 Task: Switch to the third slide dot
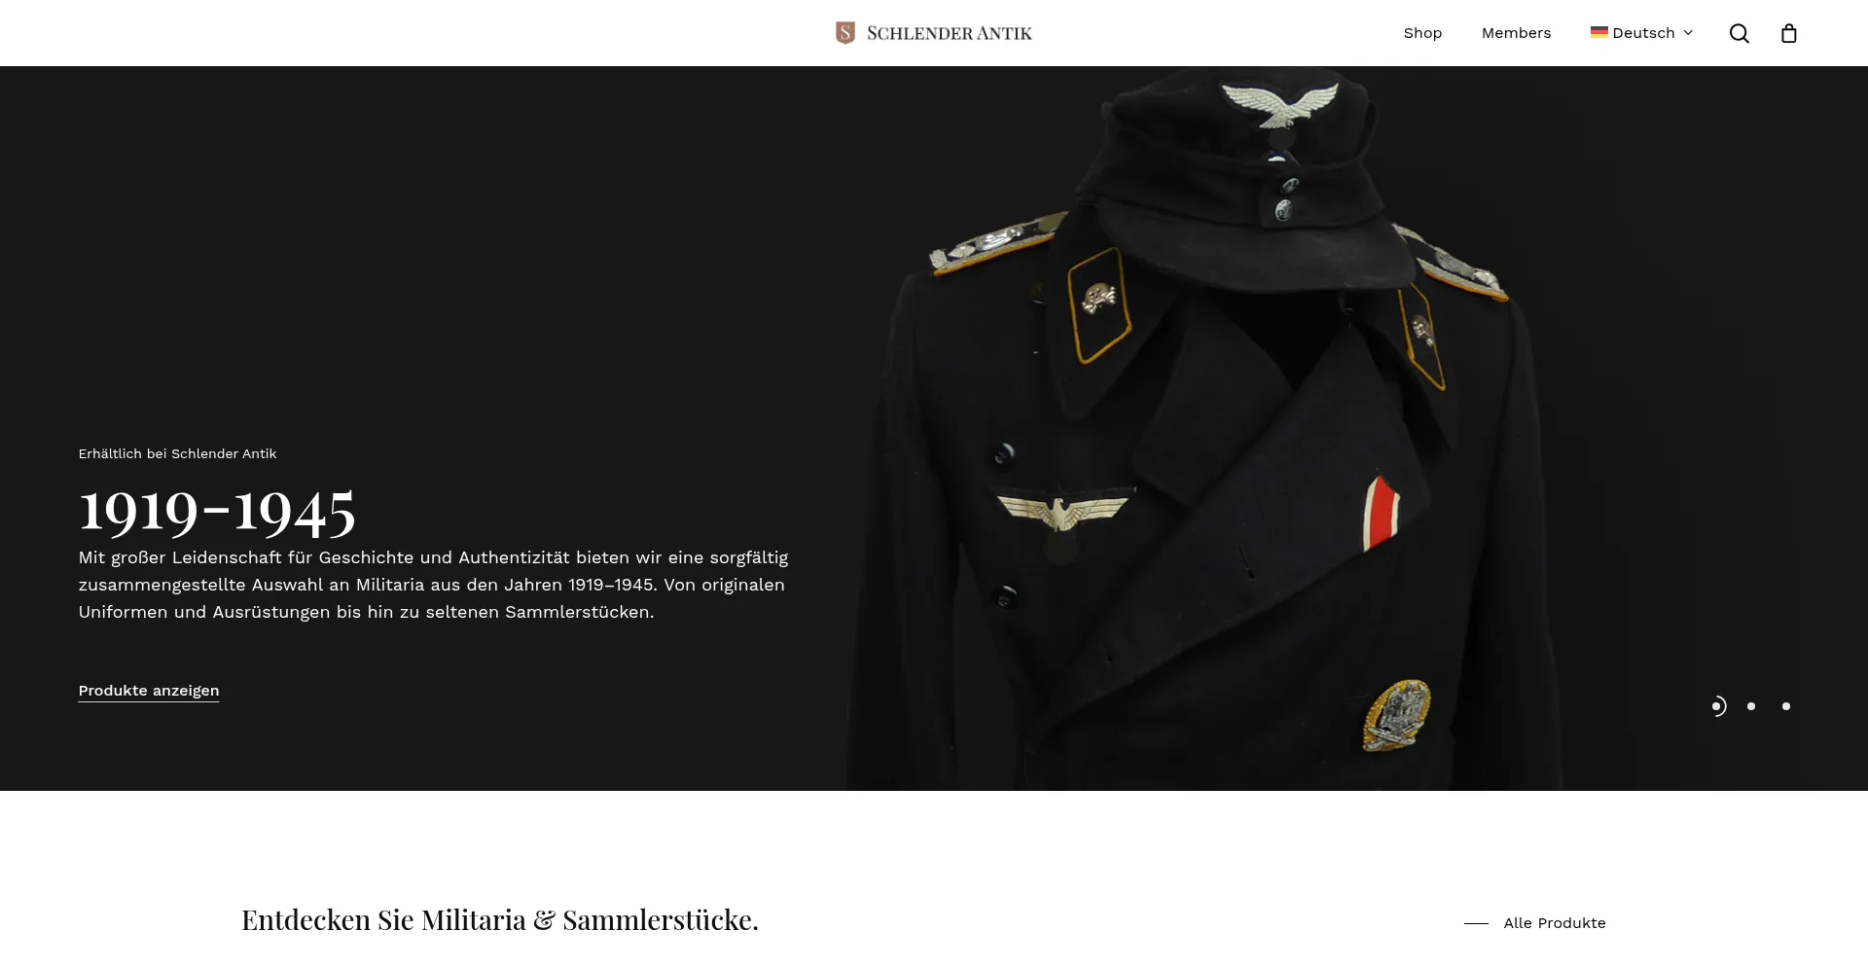[x=1786, y=706]
